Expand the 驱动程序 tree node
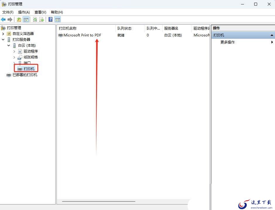This screenshot has width=275, height=210. pos(14,51)
